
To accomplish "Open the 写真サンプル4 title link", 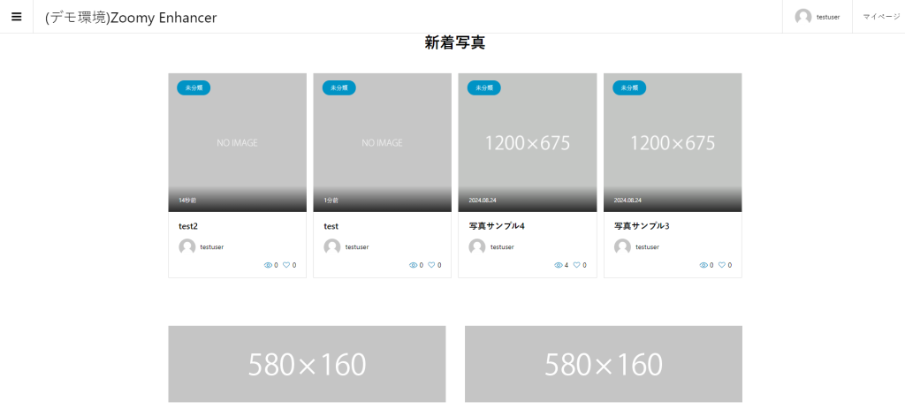I will click(497, 226).
